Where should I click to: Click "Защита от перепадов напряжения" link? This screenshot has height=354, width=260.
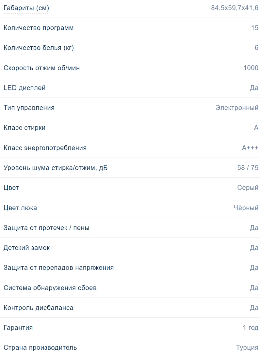click(x=59, y=268)
